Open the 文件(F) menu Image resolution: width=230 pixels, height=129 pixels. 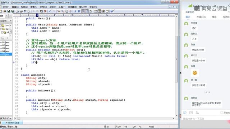(x=6, y=7)
